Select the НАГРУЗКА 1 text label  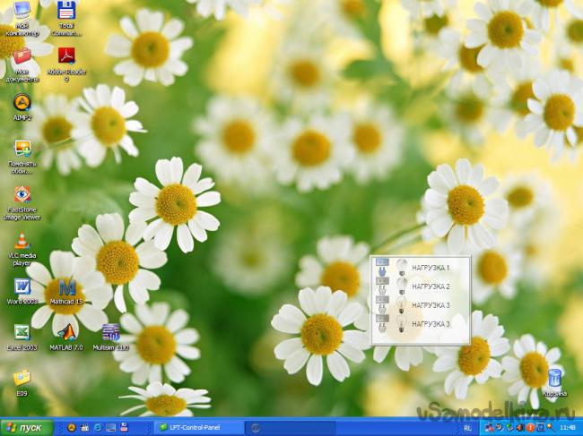click(431, 268)
